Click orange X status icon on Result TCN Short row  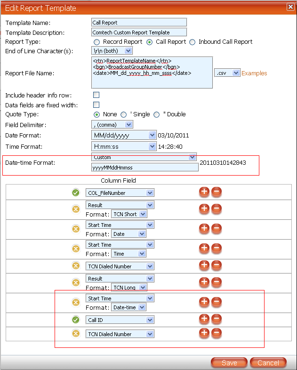(76, 209)
